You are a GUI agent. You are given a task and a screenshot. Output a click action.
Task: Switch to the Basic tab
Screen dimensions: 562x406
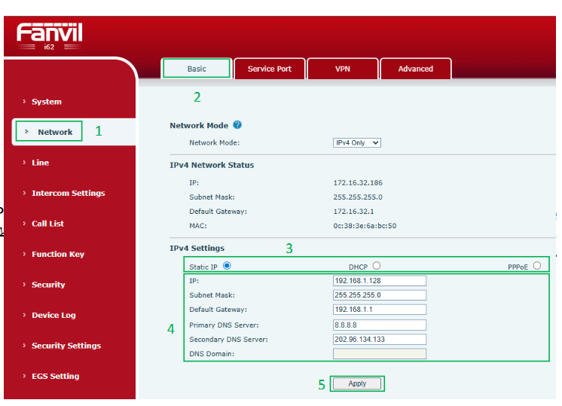coord(197,69)
